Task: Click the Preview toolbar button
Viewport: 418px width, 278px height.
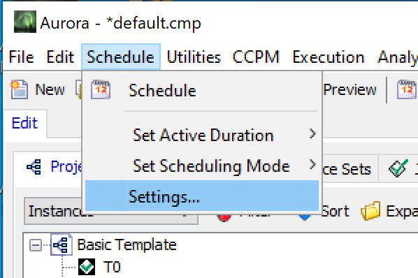Action: (349, 89)
